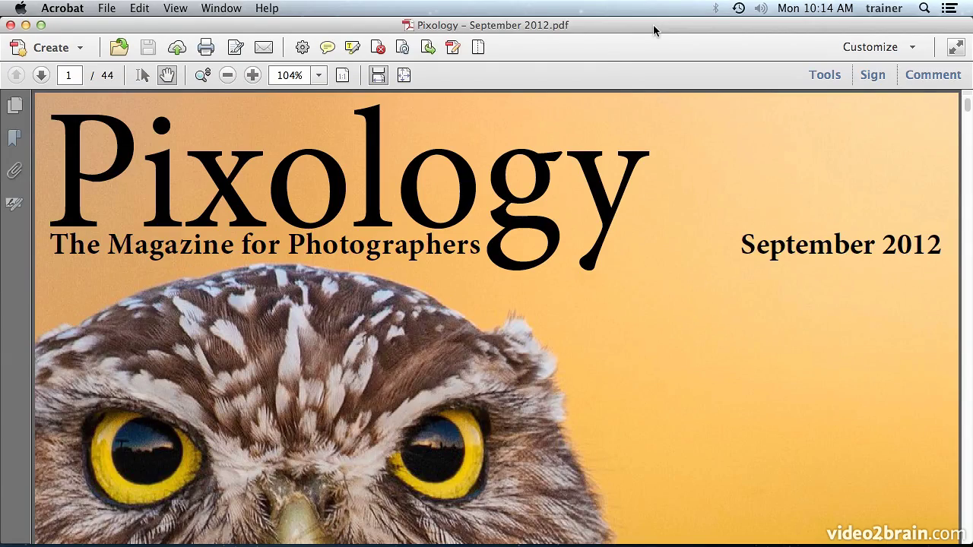Open the zoom level dropdown arrow
This screenshot has width=973, height=547.
(319, 75)
